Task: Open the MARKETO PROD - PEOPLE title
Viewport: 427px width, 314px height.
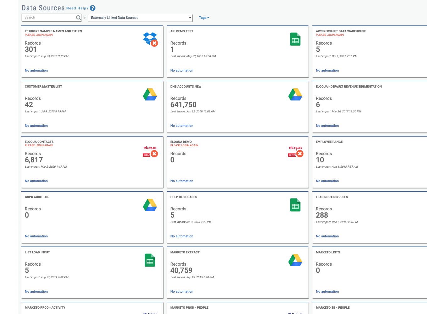Action: click(x=189, y=308)
